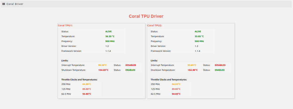The height and width of the screenshot is (109, 293).
Task: Click the Coral TPU Driver page heading
Action: pyautogui.click(x=146, y=16)
